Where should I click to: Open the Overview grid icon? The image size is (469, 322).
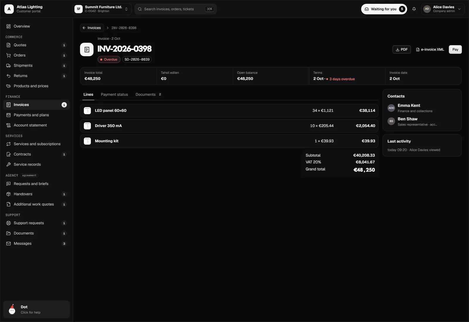click(x=9, y=26)
